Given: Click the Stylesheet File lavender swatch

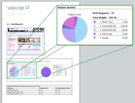Looking at the screenshot, I should tap(94, 30).
